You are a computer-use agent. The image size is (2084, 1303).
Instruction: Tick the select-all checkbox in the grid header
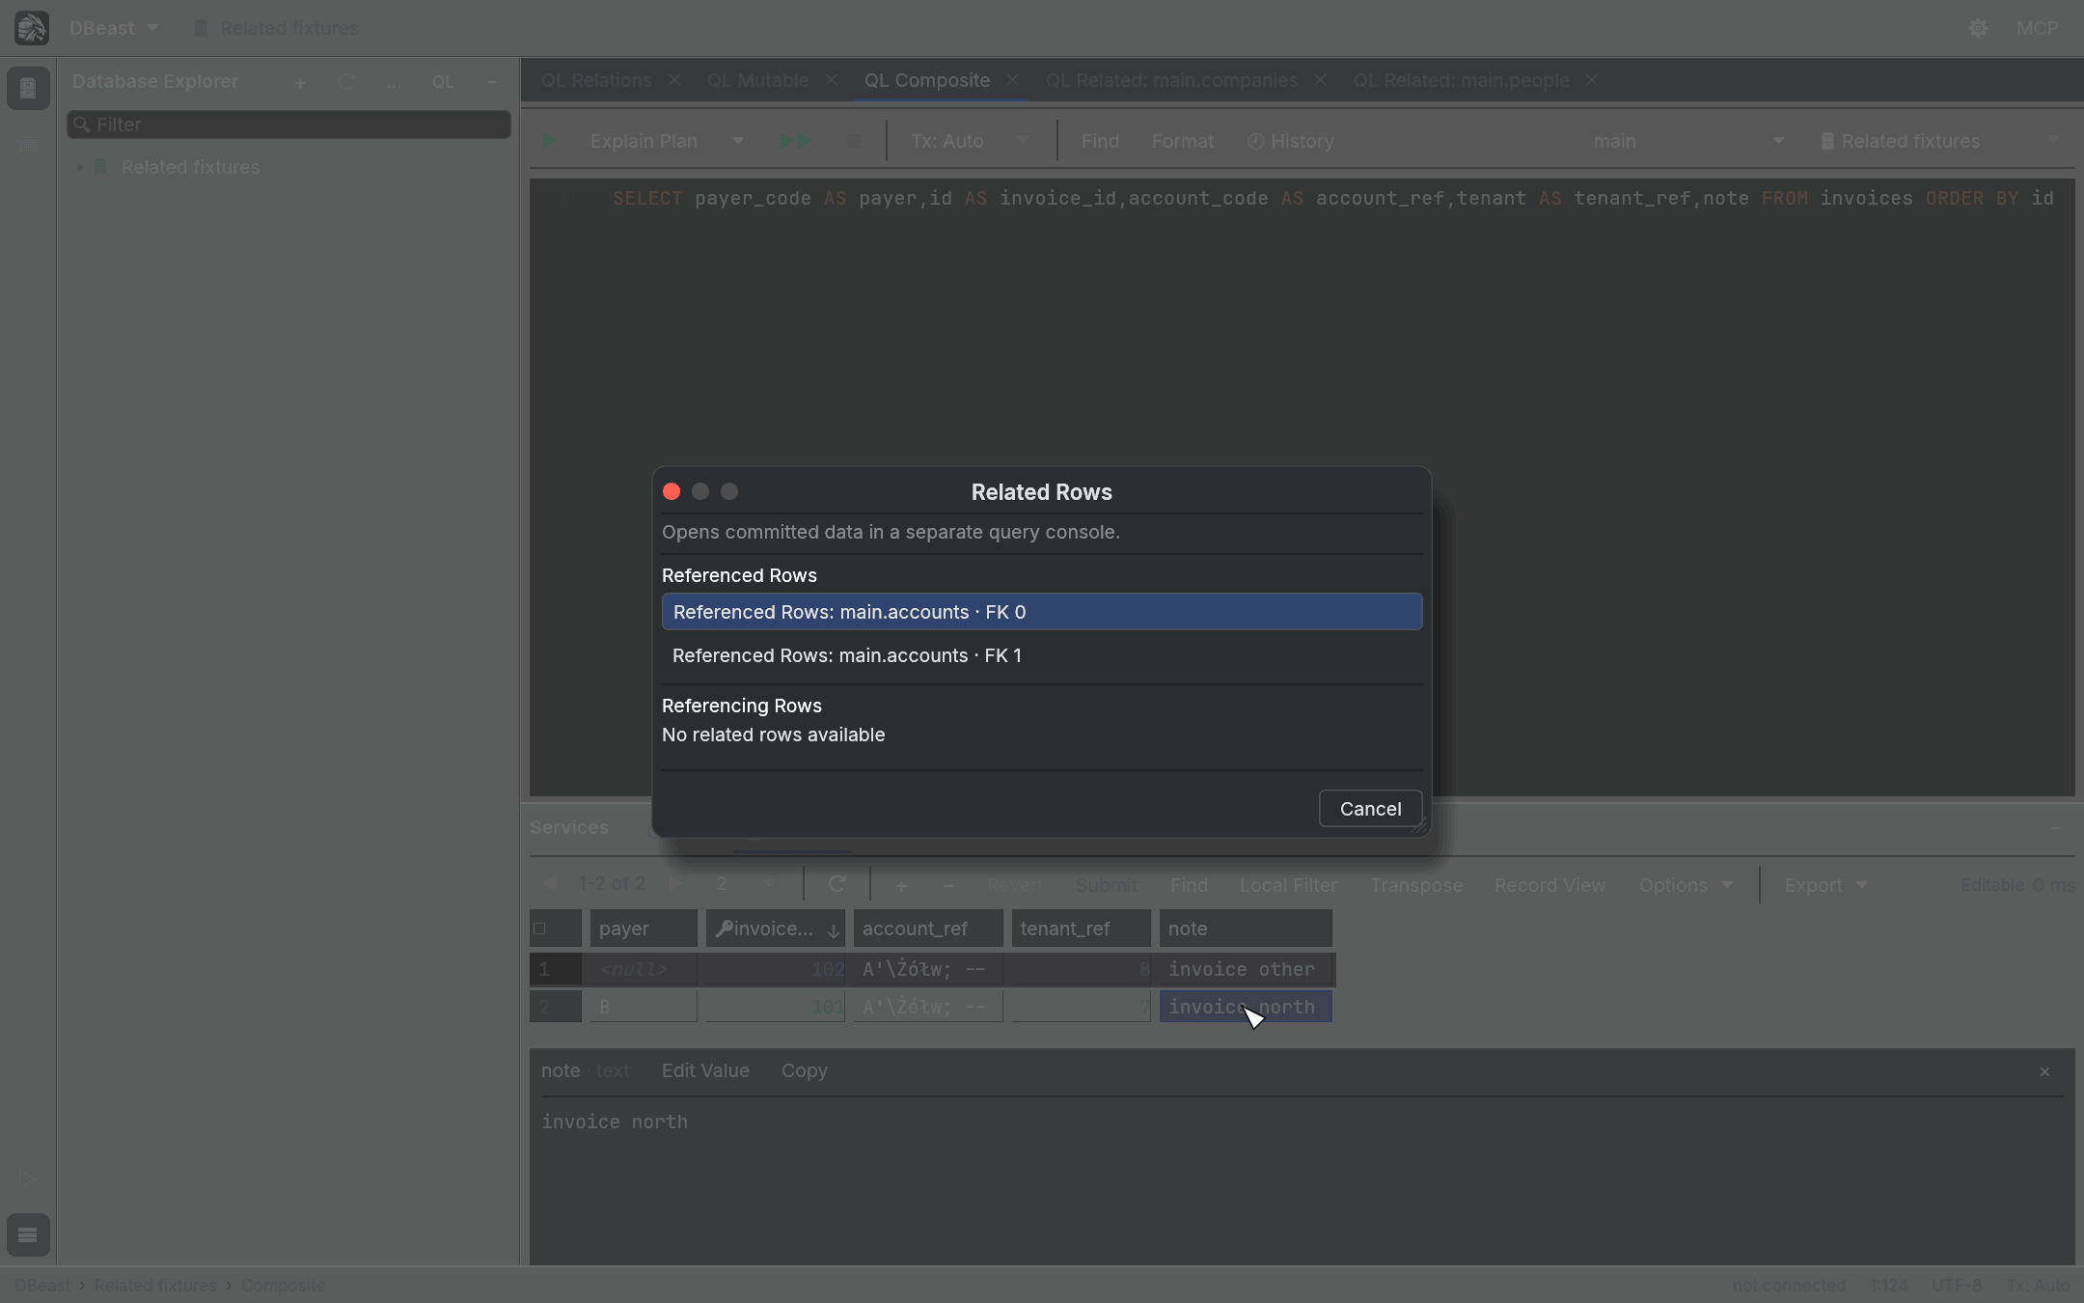pyautogui.click(x=540, y=929)
